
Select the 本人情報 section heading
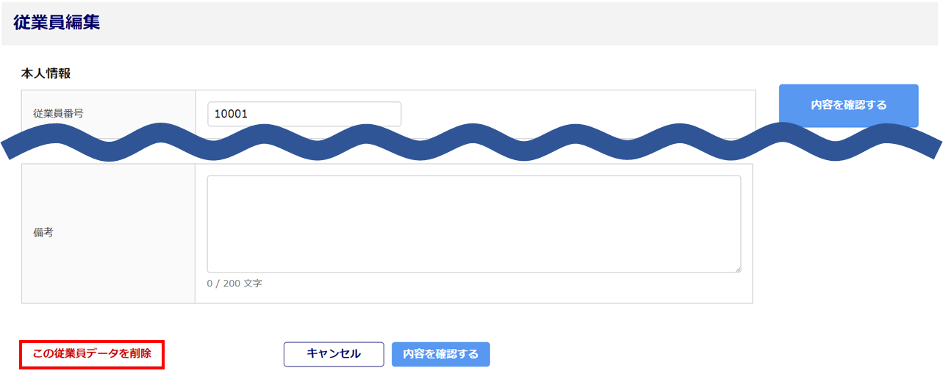46,73
